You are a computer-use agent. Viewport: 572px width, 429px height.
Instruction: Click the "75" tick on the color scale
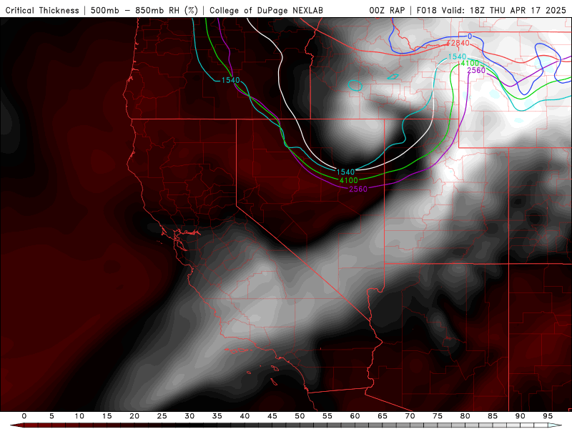(x=438, y=416)
